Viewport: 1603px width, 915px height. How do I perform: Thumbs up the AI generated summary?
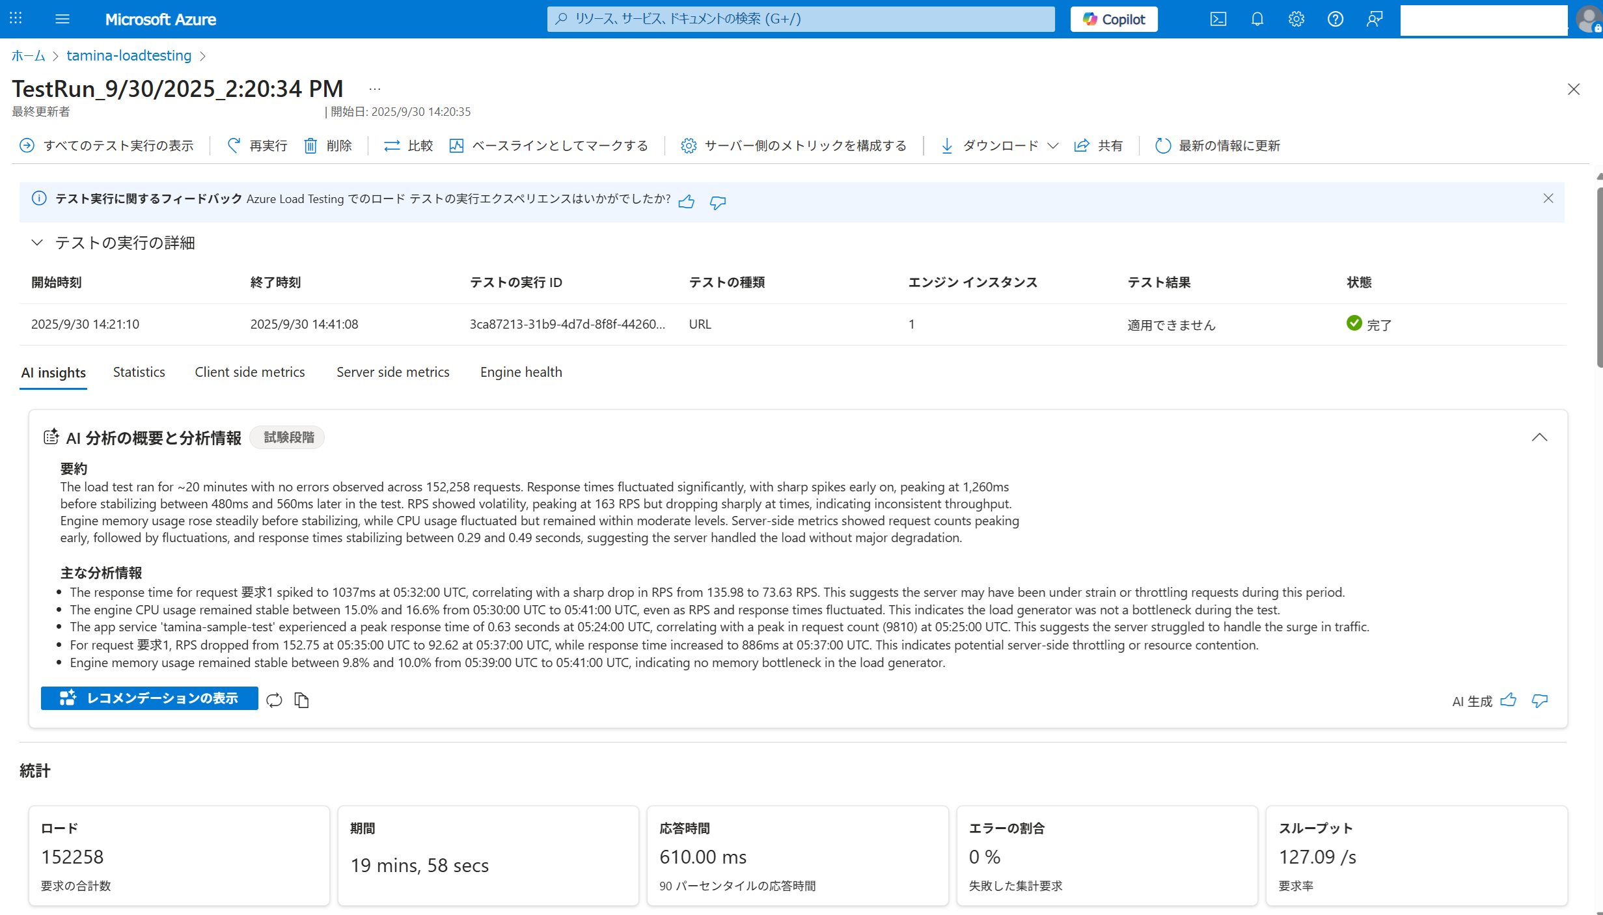click(x=1508, y=700)
